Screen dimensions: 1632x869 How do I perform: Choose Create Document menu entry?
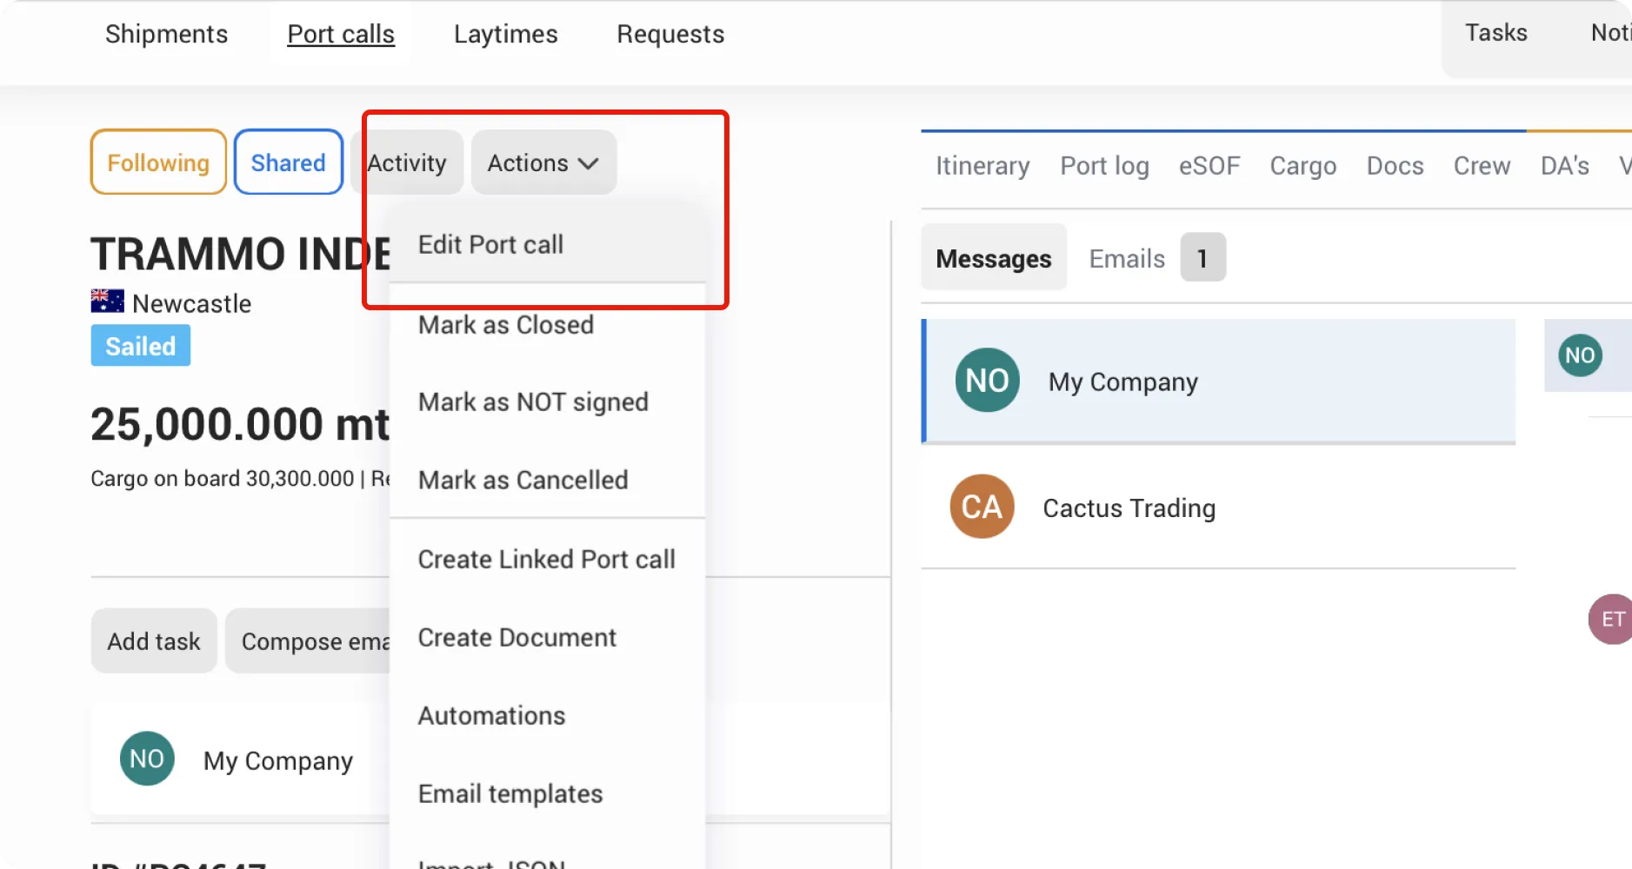tap(547, 637)
